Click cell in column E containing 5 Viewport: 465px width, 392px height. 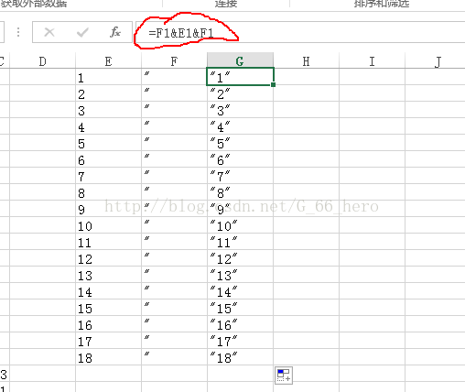(108, 143)
